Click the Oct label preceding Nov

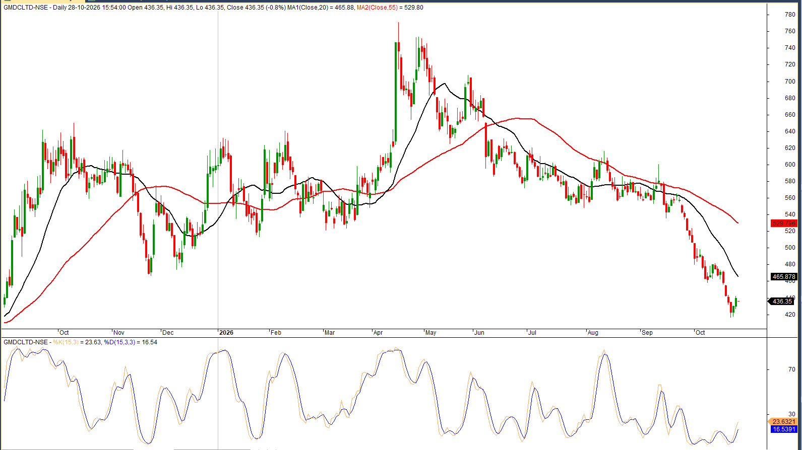64,333
